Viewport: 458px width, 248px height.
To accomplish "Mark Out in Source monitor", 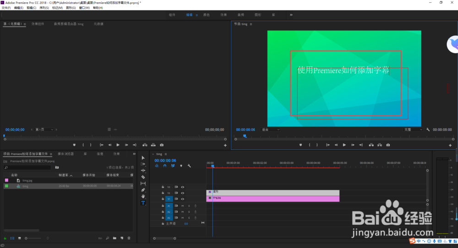I will (x=91, y=145).
